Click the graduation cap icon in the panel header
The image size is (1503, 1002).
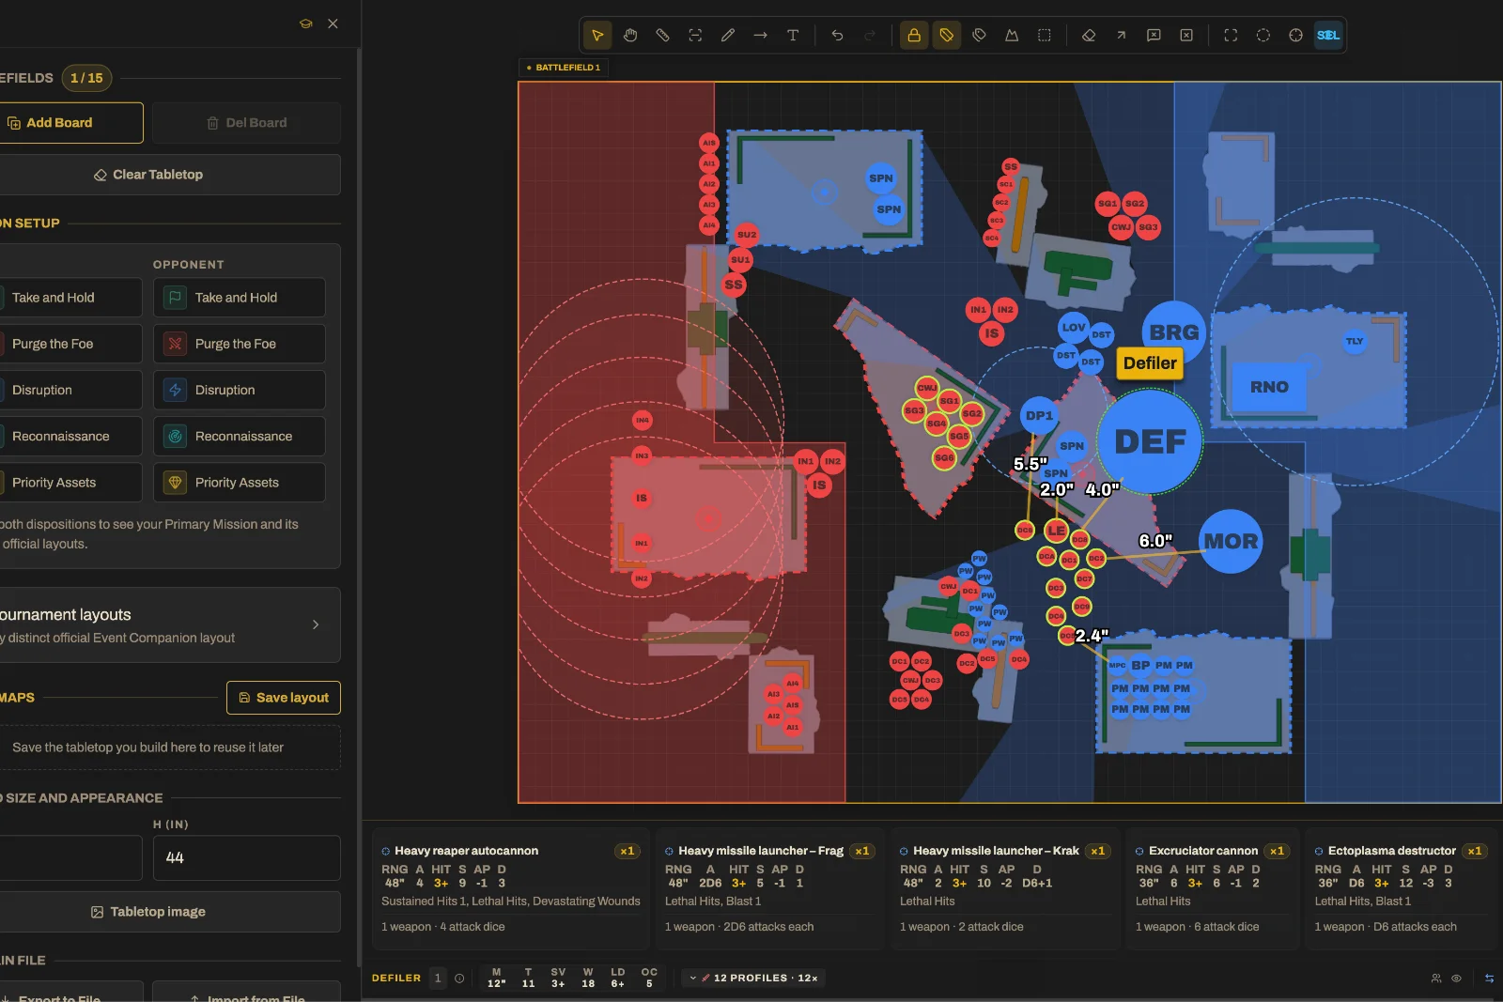pos(305,24)
